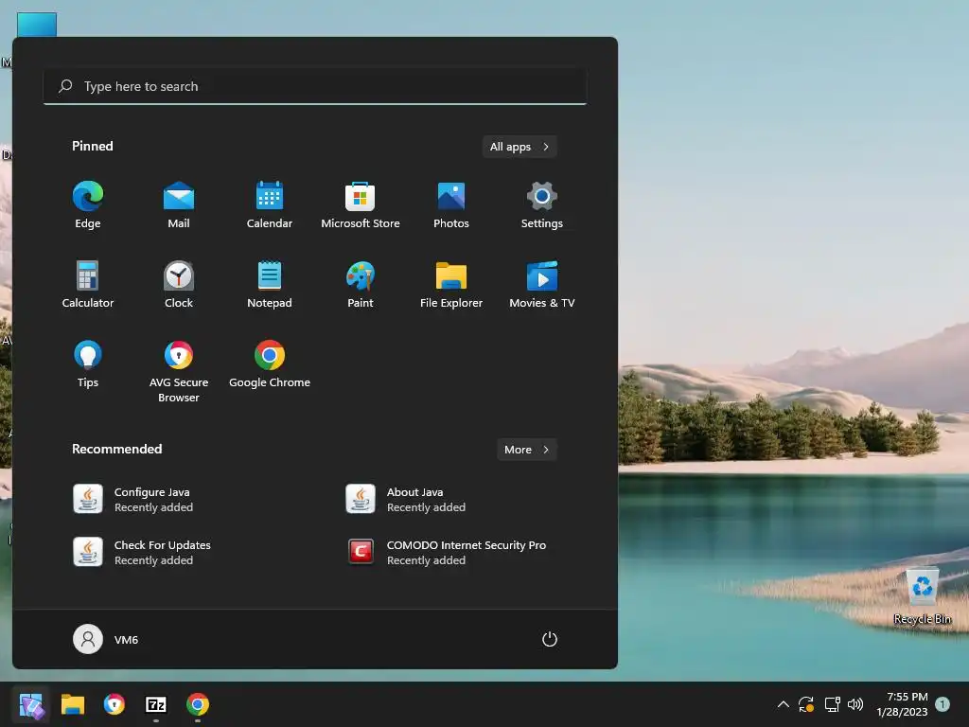Click the sync update tray icon
The height and width of the screenshot is (727, 969).
pos(806,704)
